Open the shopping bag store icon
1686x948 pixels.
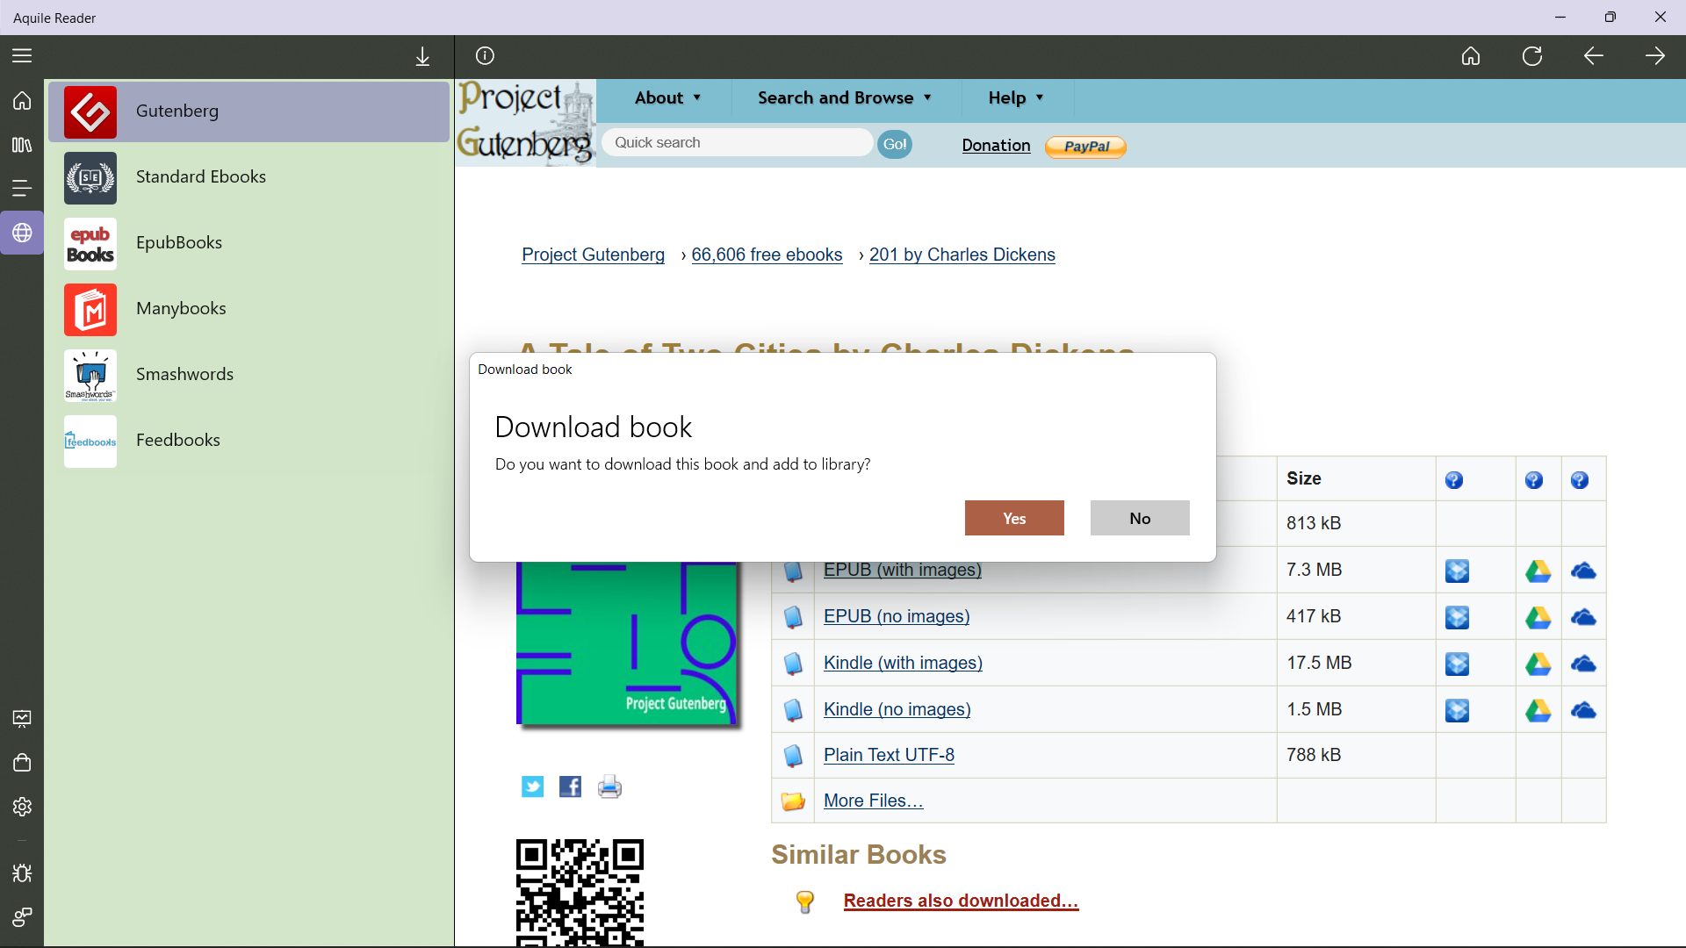point(22,762)
